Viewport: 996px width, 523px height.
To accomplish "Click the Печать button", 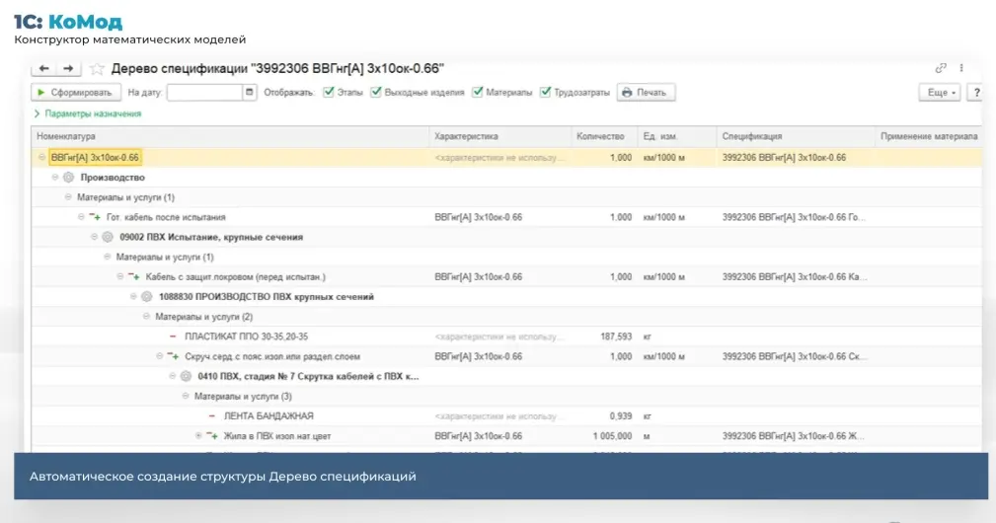I will tap(647, 92).
